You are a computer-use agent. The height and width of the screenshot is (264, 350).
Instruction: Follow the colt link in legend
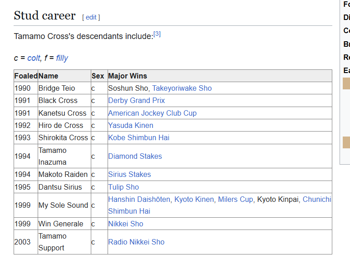point(34,58)
